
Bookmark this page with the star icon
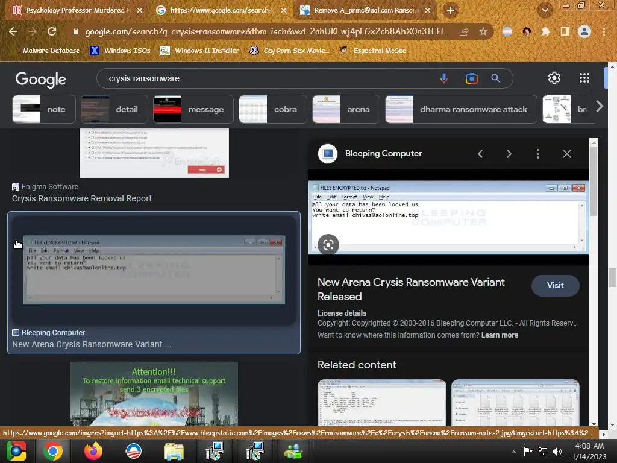pos(483,31)
